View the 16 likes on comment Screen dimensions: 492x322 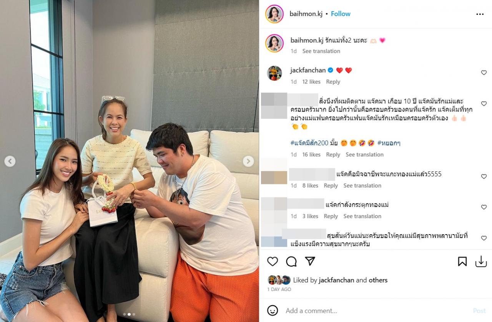(311, 154)
